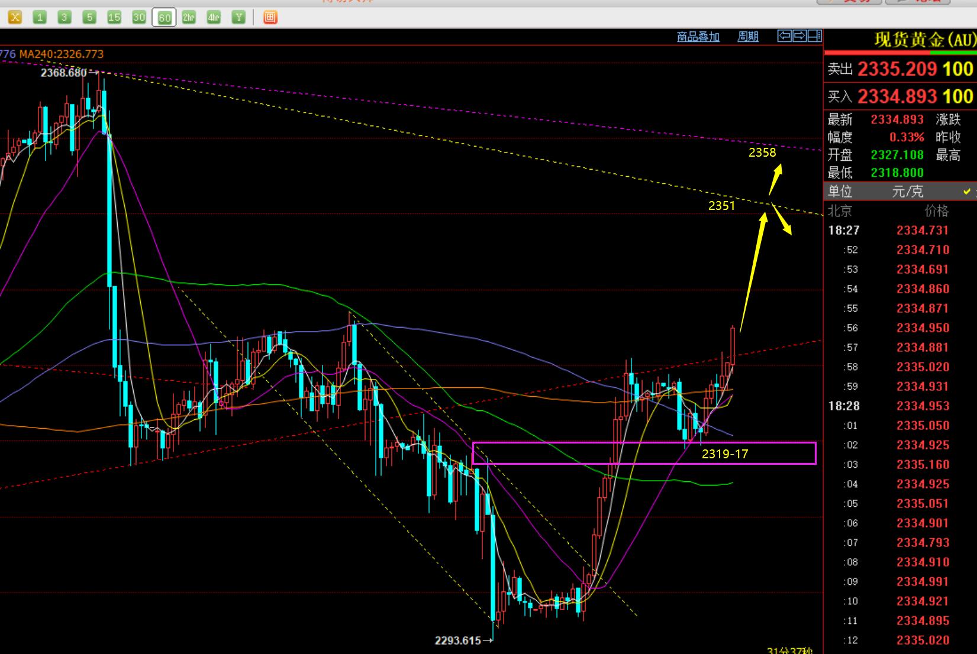Select the :01 tick row 2335.050
Screen dimensions: 977x654
[x=900, y=425]
